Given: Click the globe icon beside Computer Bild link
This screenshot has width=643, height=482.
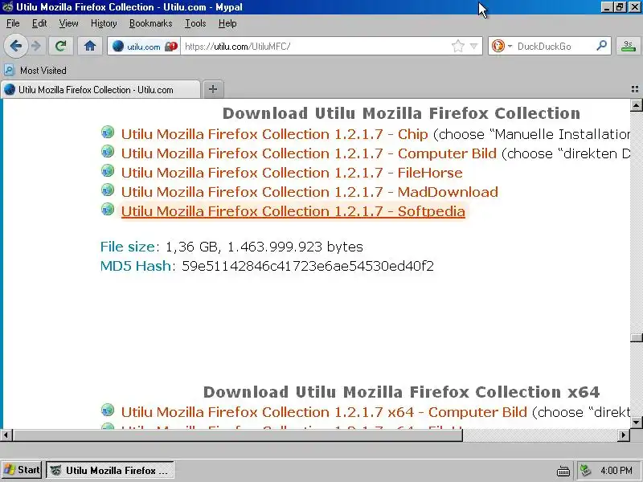Looking at the screenshot, I should [108, 152].
